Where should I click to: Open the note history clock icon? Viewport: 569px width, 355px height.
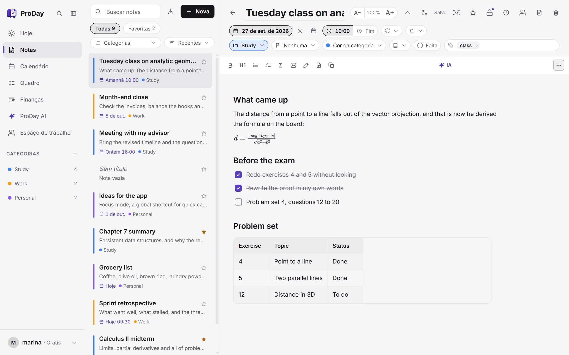pos(506,13)
